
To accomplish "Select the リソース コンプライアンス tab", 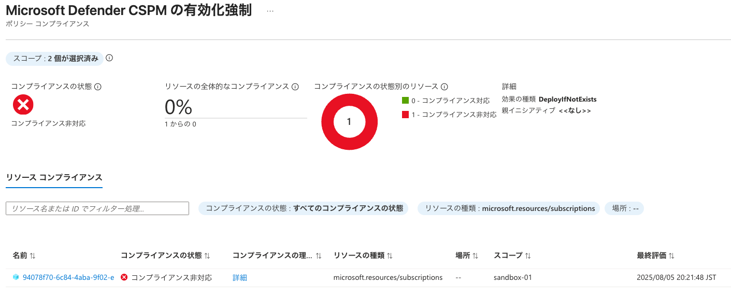I will click(x=54, y=177).
